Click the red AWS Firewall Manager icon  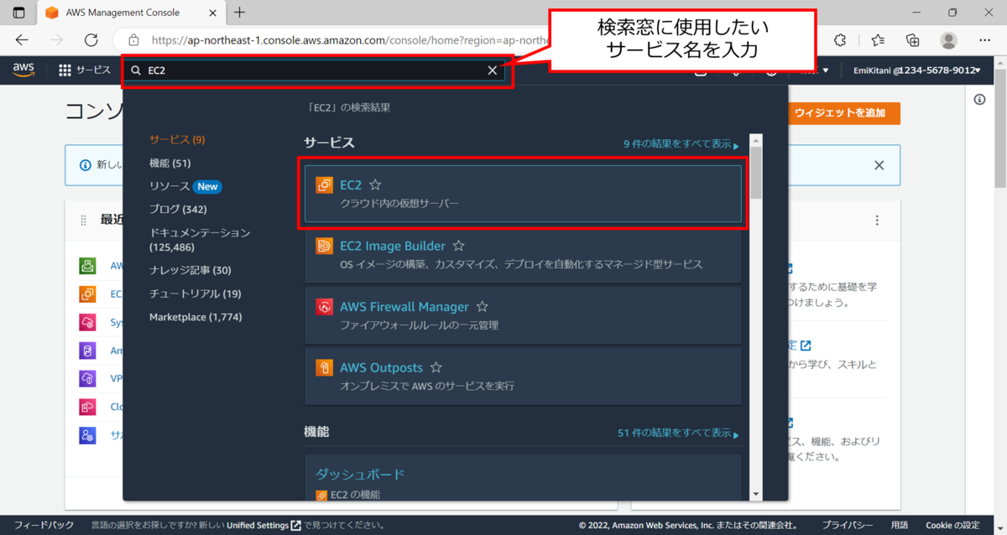[325, 307]
